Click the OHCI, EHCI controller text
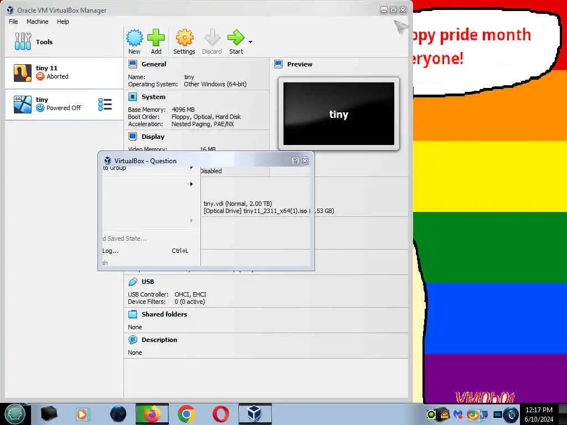 click(190, 294)
